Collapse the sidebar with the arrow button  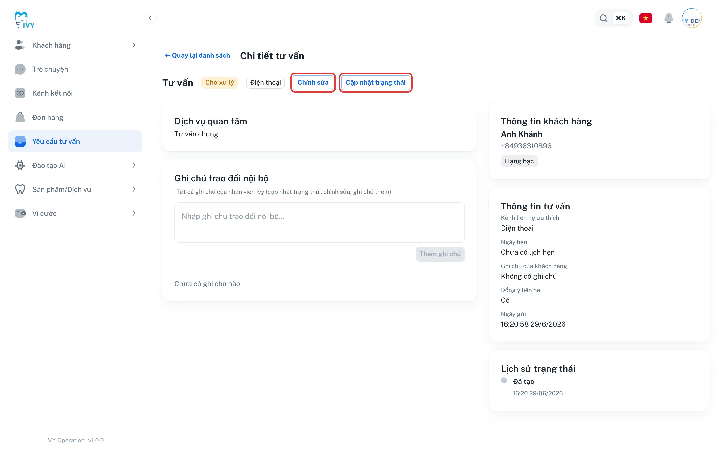150,18
